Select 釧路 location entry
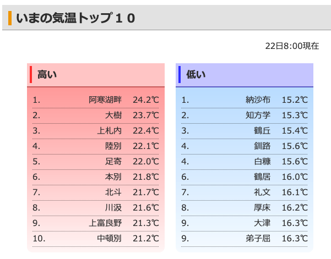This screenshot has height=259, width=331. pos(262,146)
